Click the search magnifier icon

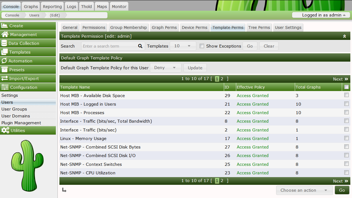140,46
